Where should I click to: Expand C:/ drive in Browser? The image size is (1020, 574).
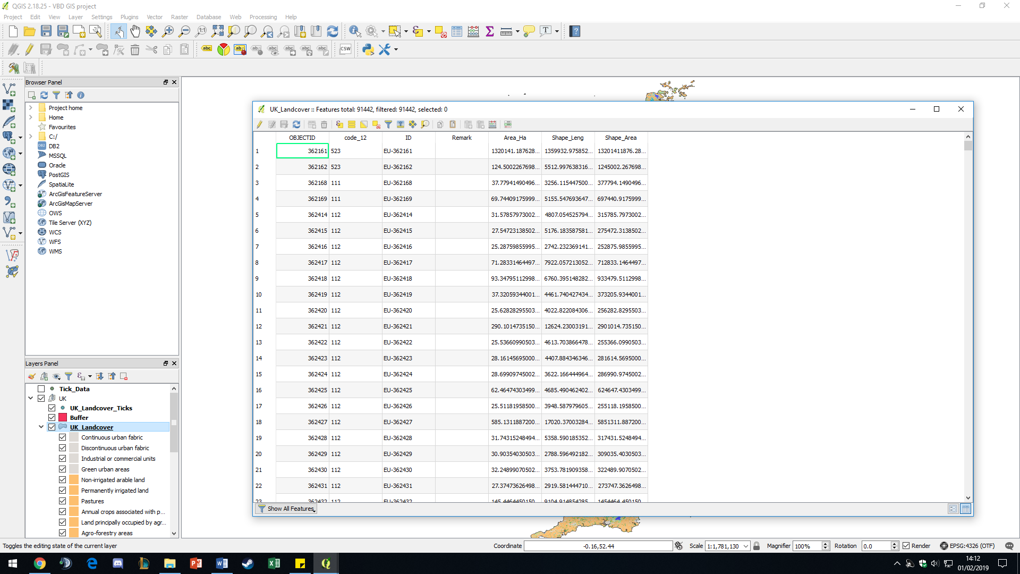coord(30,137)
